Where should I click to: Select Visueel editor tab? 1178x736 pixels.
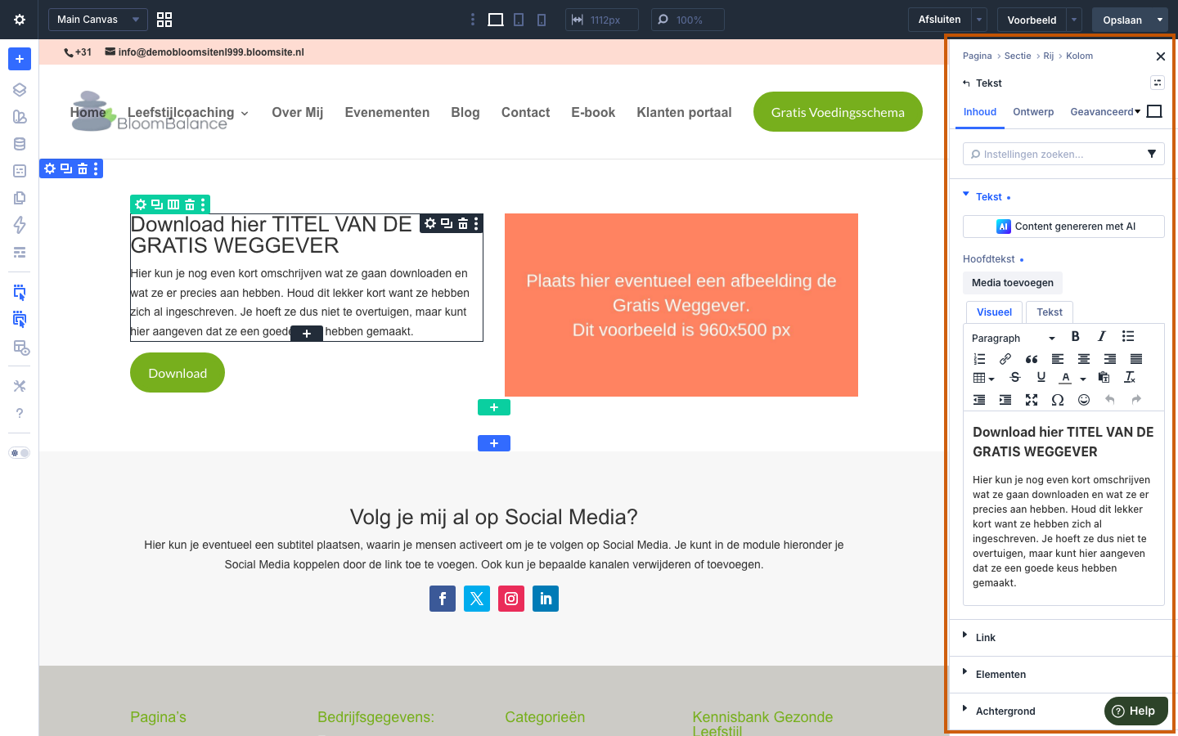click(x=994, y=312)
